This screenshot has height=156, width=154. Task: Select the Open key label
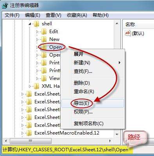tap(56, 47)
